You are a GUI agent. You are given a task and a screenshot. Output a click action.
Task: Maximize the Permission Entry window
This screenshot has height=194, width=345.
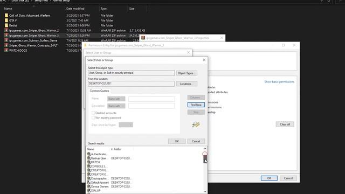pyautogui.click(x=284, y=45)
